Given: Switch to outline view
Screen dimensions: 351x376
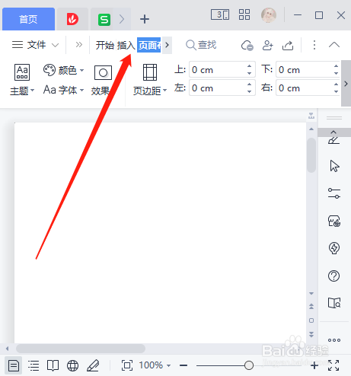Looking at the screenshot, I should pos(34,365).
